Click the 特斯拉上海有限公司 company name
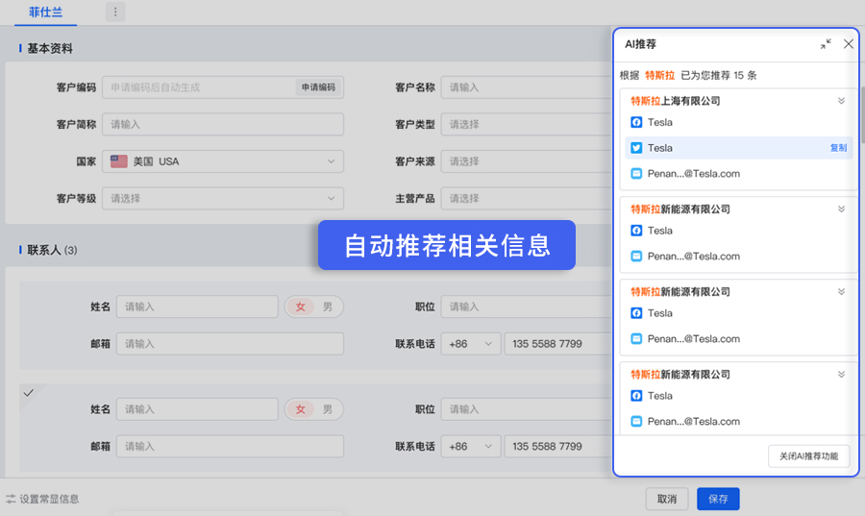The height and width of the screenshot is (516, 865). (x=676, y=101)
